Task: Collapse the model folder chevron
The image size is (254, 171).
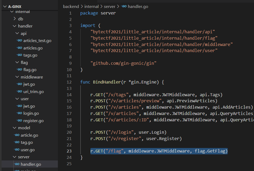Action: [15, 128]
